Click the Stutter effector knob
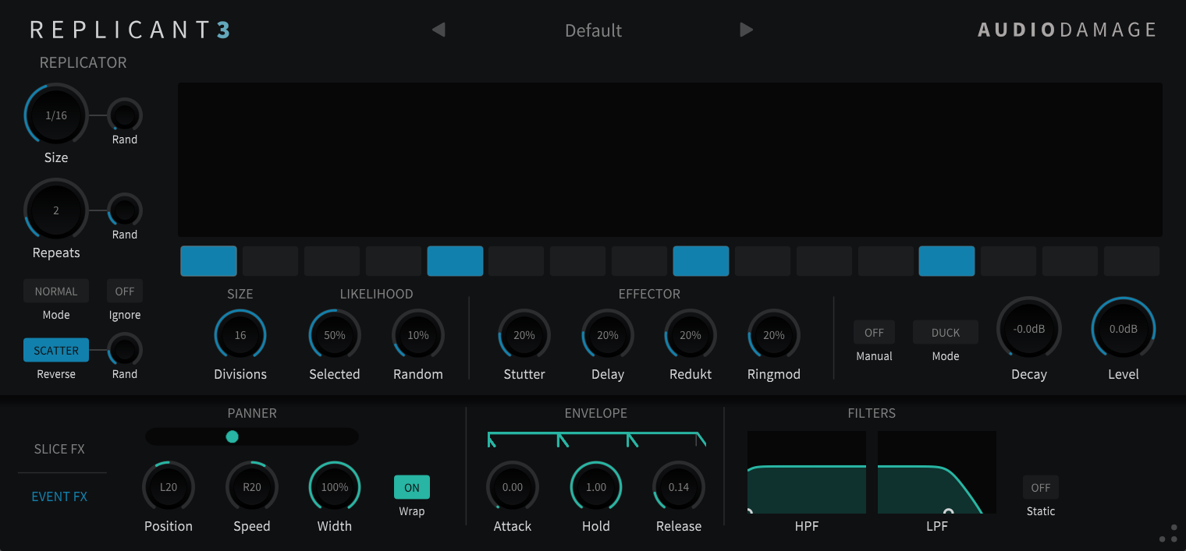This screenshot has width=1186, height=551. (524, 335)
